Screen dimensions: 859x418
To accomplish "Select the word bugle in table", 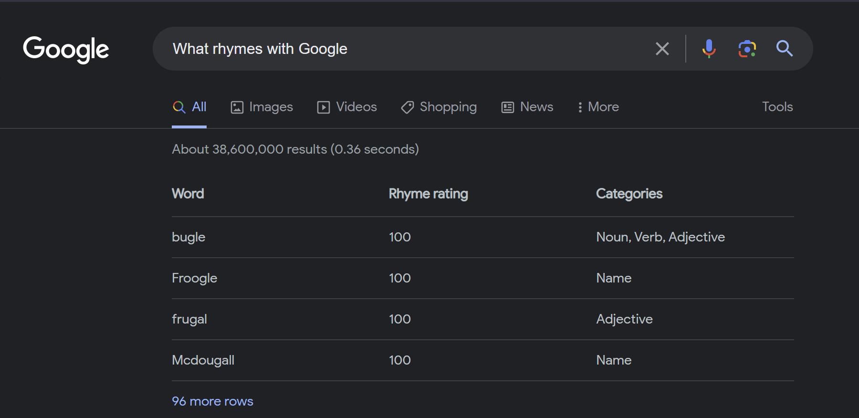I will click(x=189, y=237).
